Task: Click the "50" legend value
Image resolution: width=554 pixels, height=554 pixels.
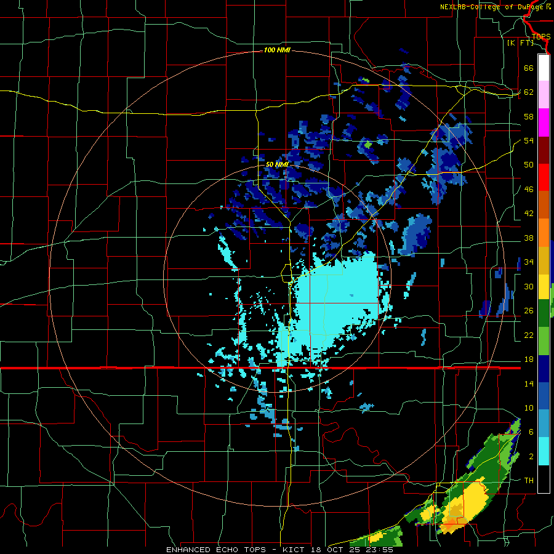Action: point(529,165)
